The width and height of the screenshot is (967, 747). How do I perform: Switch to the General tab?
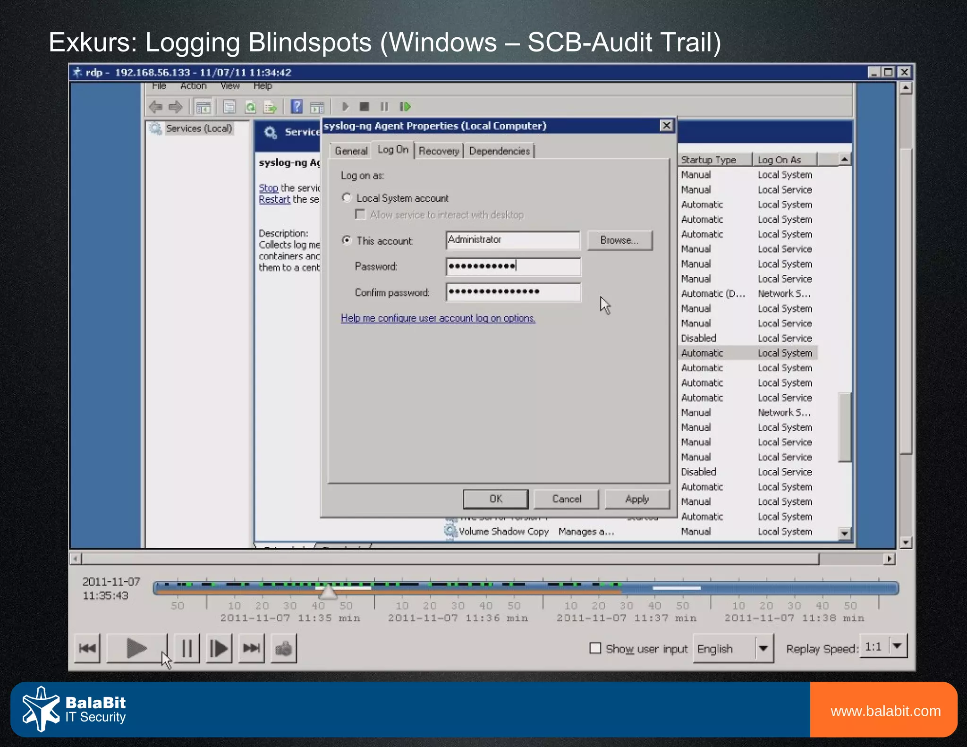pyautogui.click(x=351, y=151)
